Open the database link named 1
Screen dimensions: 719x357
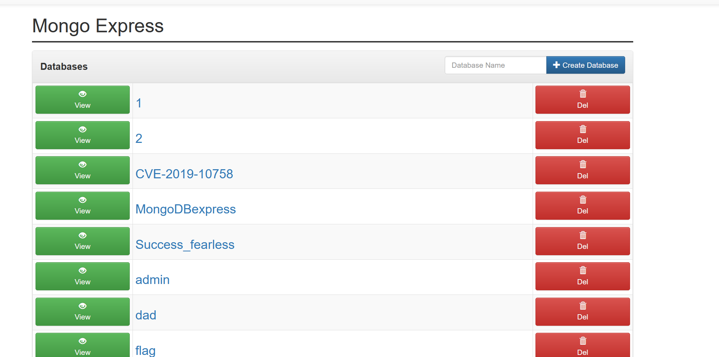(139, 103)
